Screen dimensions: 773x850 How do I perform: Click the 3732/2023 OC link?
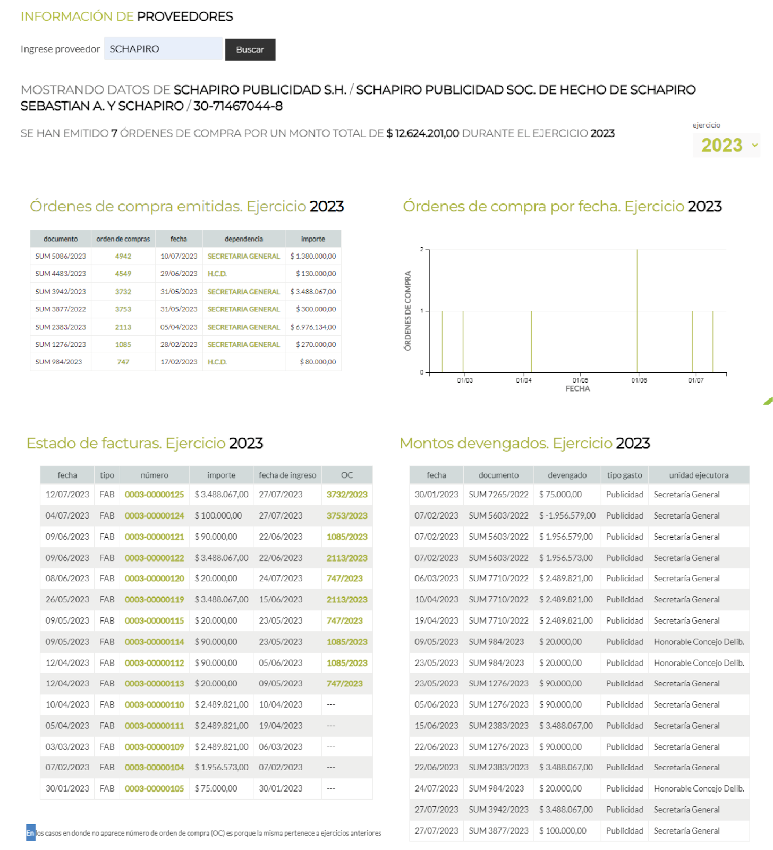(x=347, y=495)
